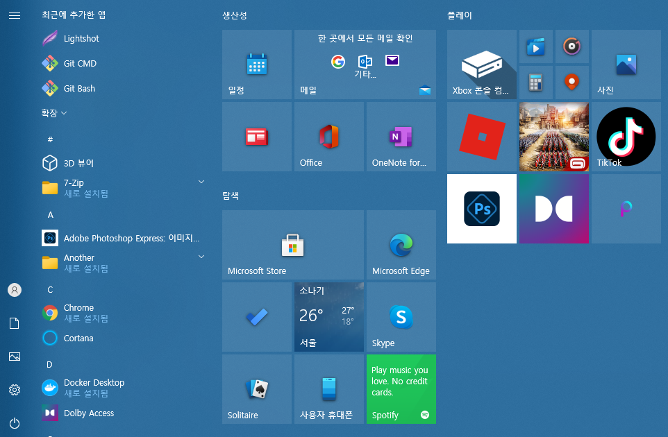Open the user account icon

pos(15,290)
